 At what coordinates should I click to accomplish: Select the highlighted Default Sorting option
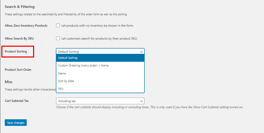coord(100,58)
